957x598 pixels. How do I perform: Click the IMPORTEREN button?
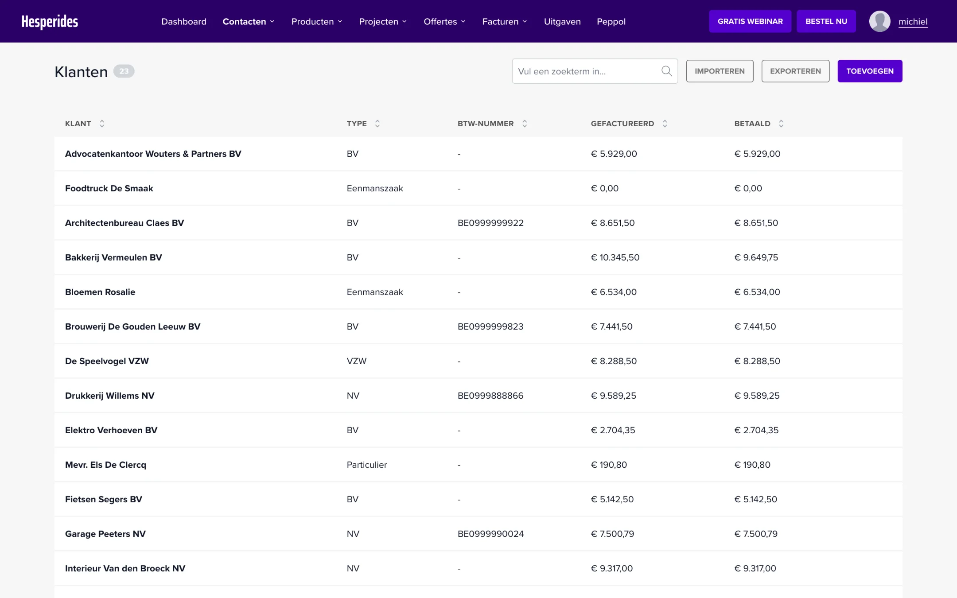(720, 71)
